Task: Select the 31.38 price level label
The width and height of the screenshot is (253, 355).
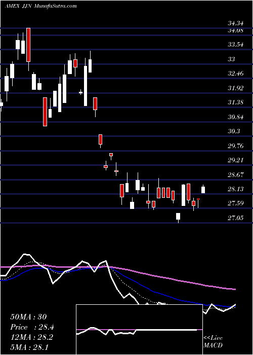Action: click(x=236, y=102)
